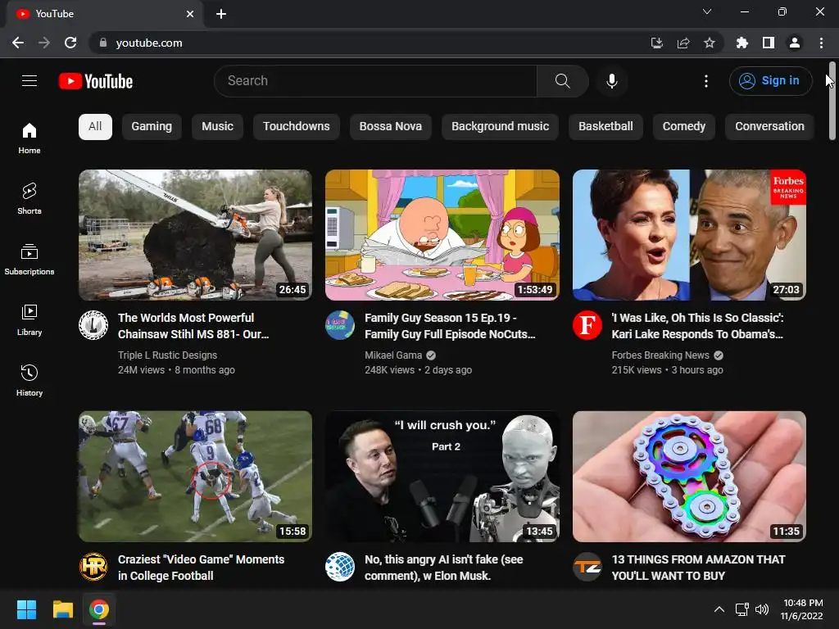The image size is (839, 629).
Task: Click the search magnifier button
Action: [562, 81]
